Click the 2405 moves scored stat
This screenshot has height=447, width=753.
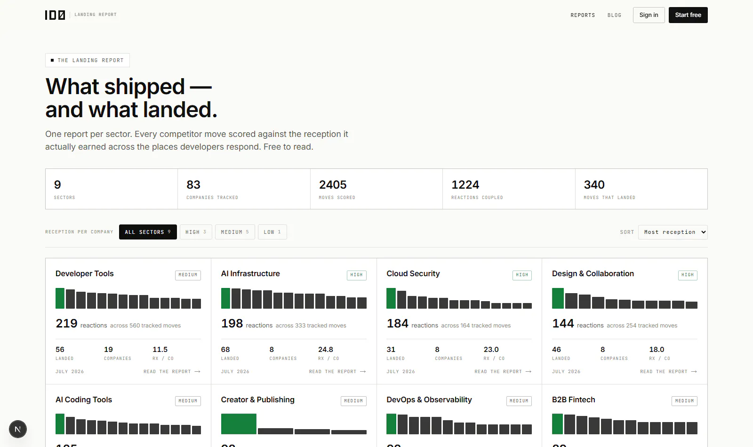tap(376, 189)
